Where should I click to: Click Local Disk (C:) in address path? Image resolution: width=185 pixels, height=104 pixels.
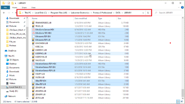(x=41, y=13)
